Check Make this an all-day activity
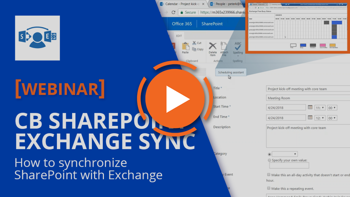The height and width of the screenshot is (197, 350). point(269,175)
